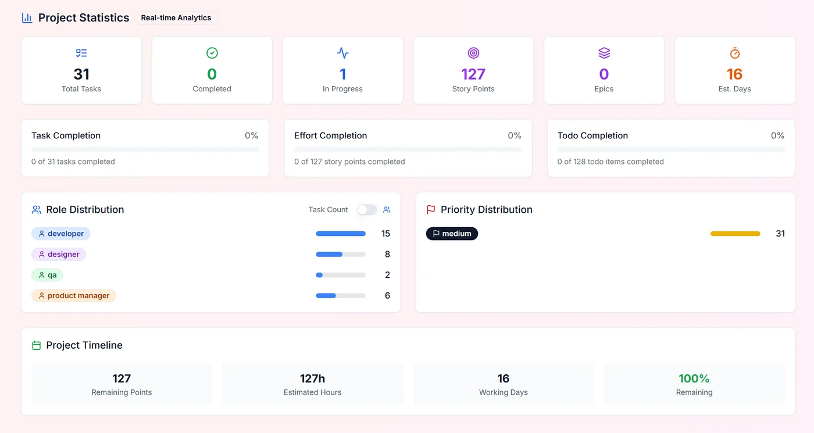The height and width of the screenshot is (433, 814).
Task: Click the calendar icon beside Project Timeline
Action: [37, 345]
